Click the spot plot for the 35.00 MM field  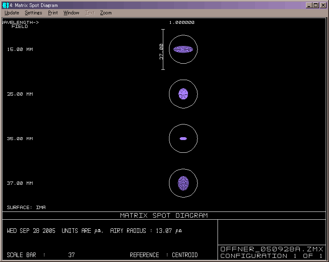(x=183, y=138)
